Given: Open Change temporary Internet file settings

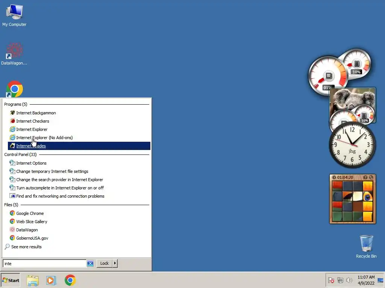Looking at the screenshot, I should (x=79, y=171).
